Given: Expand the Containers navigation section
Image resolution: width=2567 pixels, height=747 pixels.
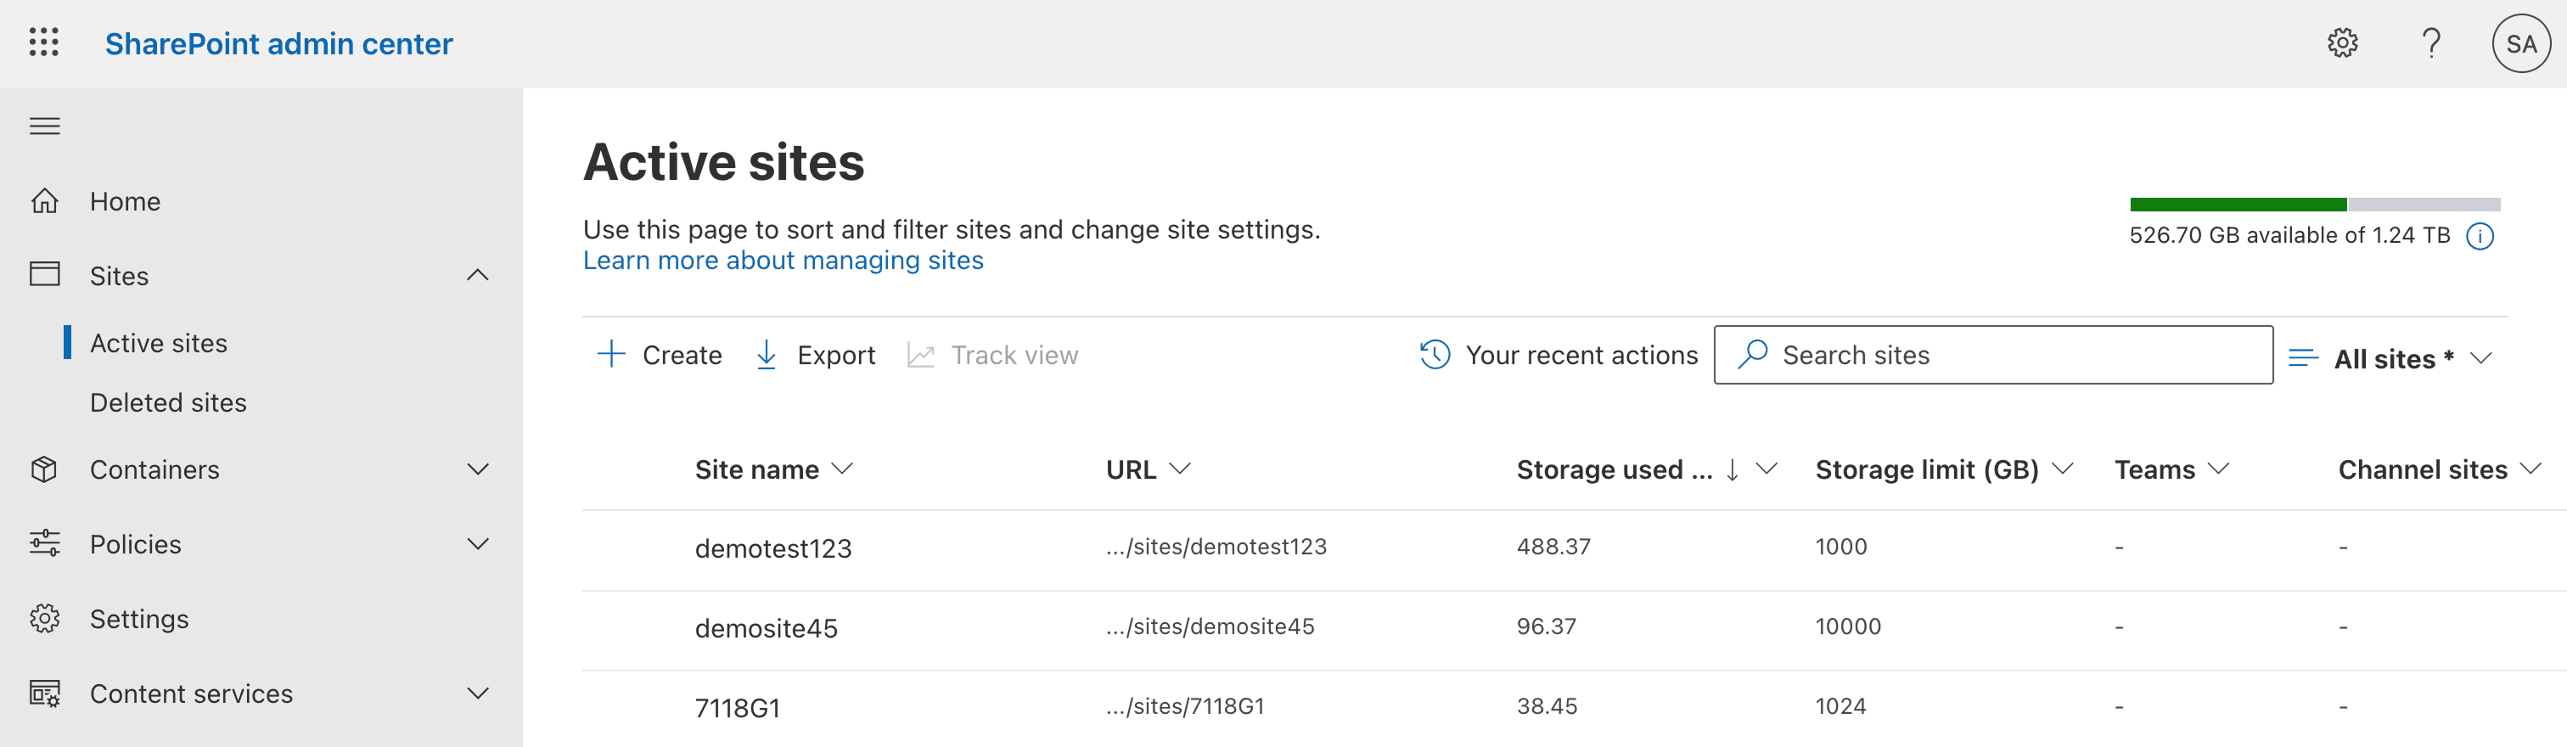Looking at the screenshot, I should pos(478,470).
